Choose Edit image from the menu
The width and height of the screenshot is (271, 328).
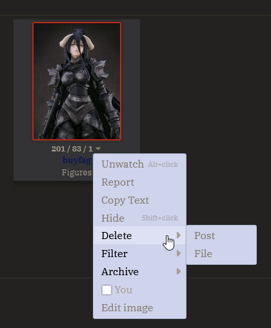click(x=139, y=307)
